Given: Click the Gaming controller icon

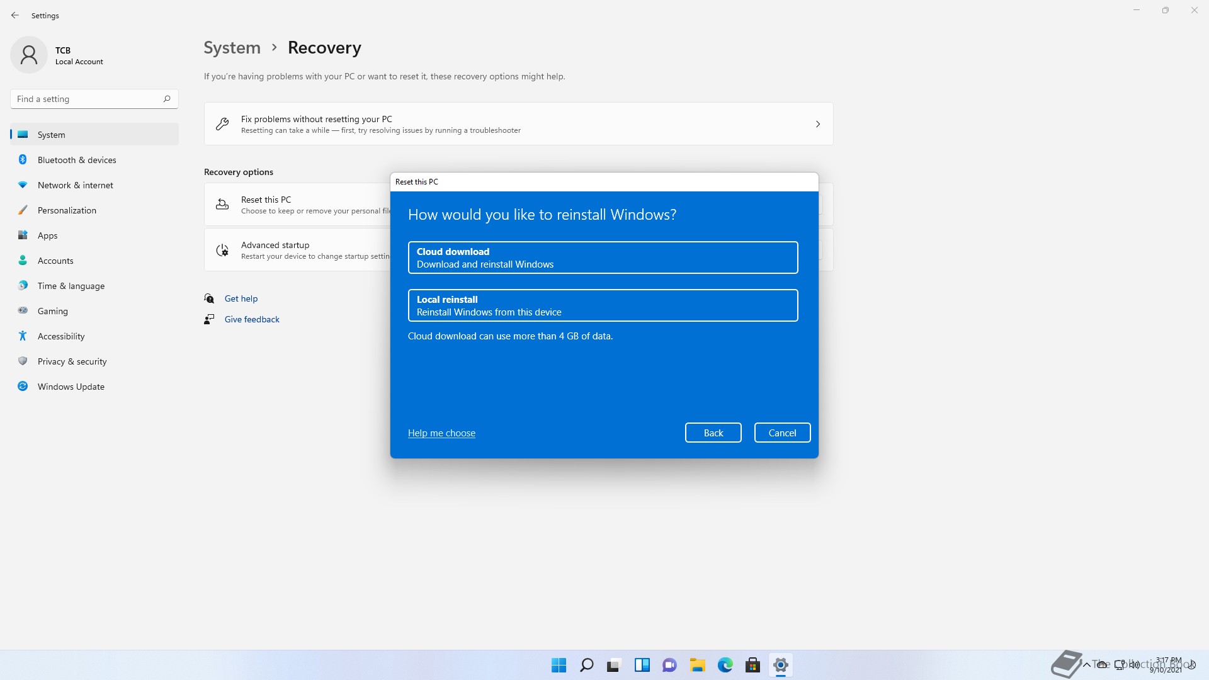Looking at the screenshot, I should tap(23, 310).
